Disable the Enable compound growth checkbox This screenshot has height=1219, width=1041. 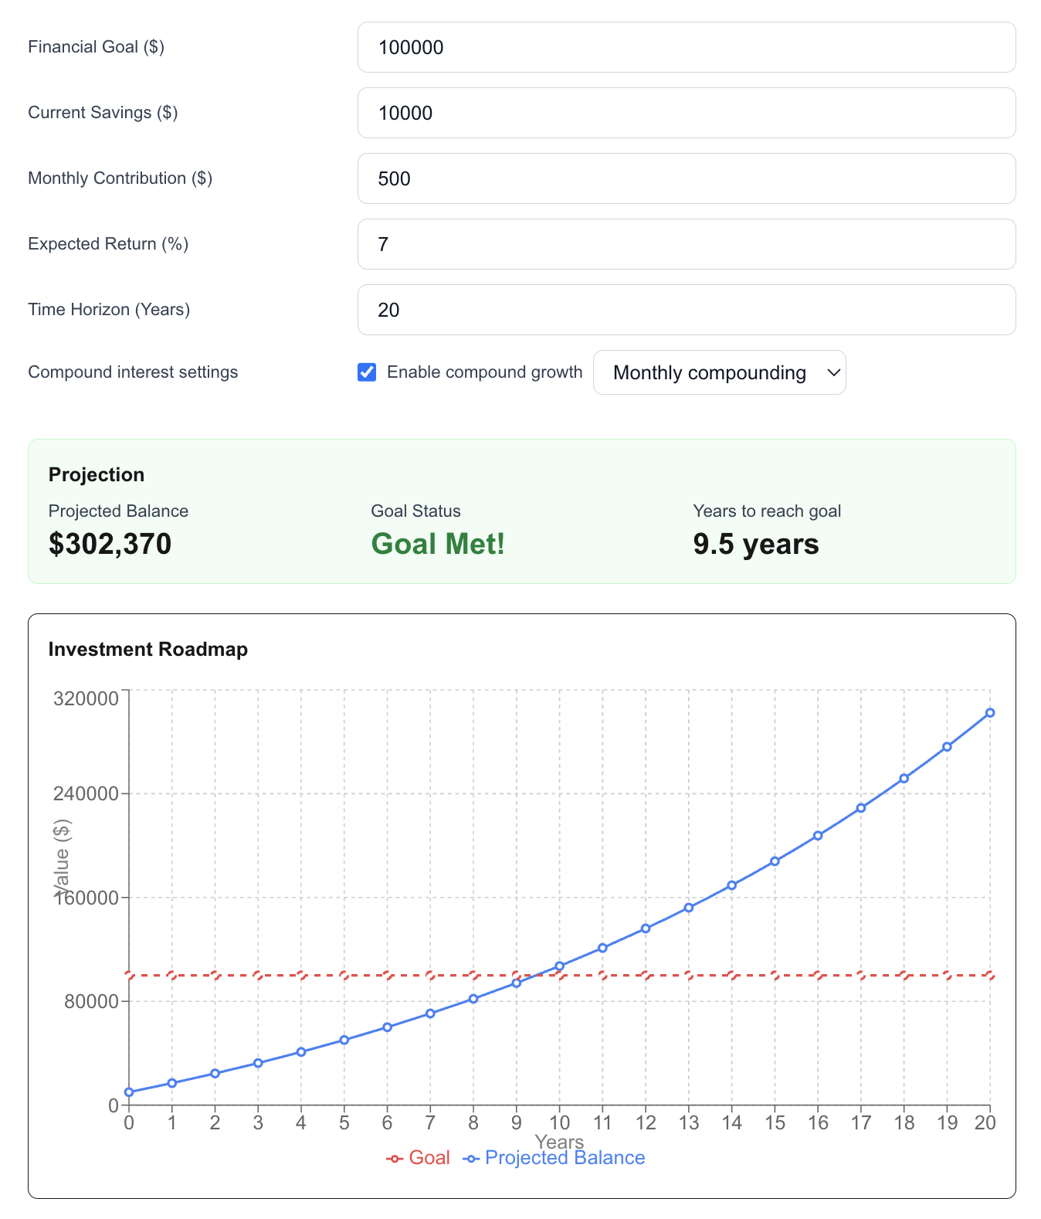click(x=367, y=372)
